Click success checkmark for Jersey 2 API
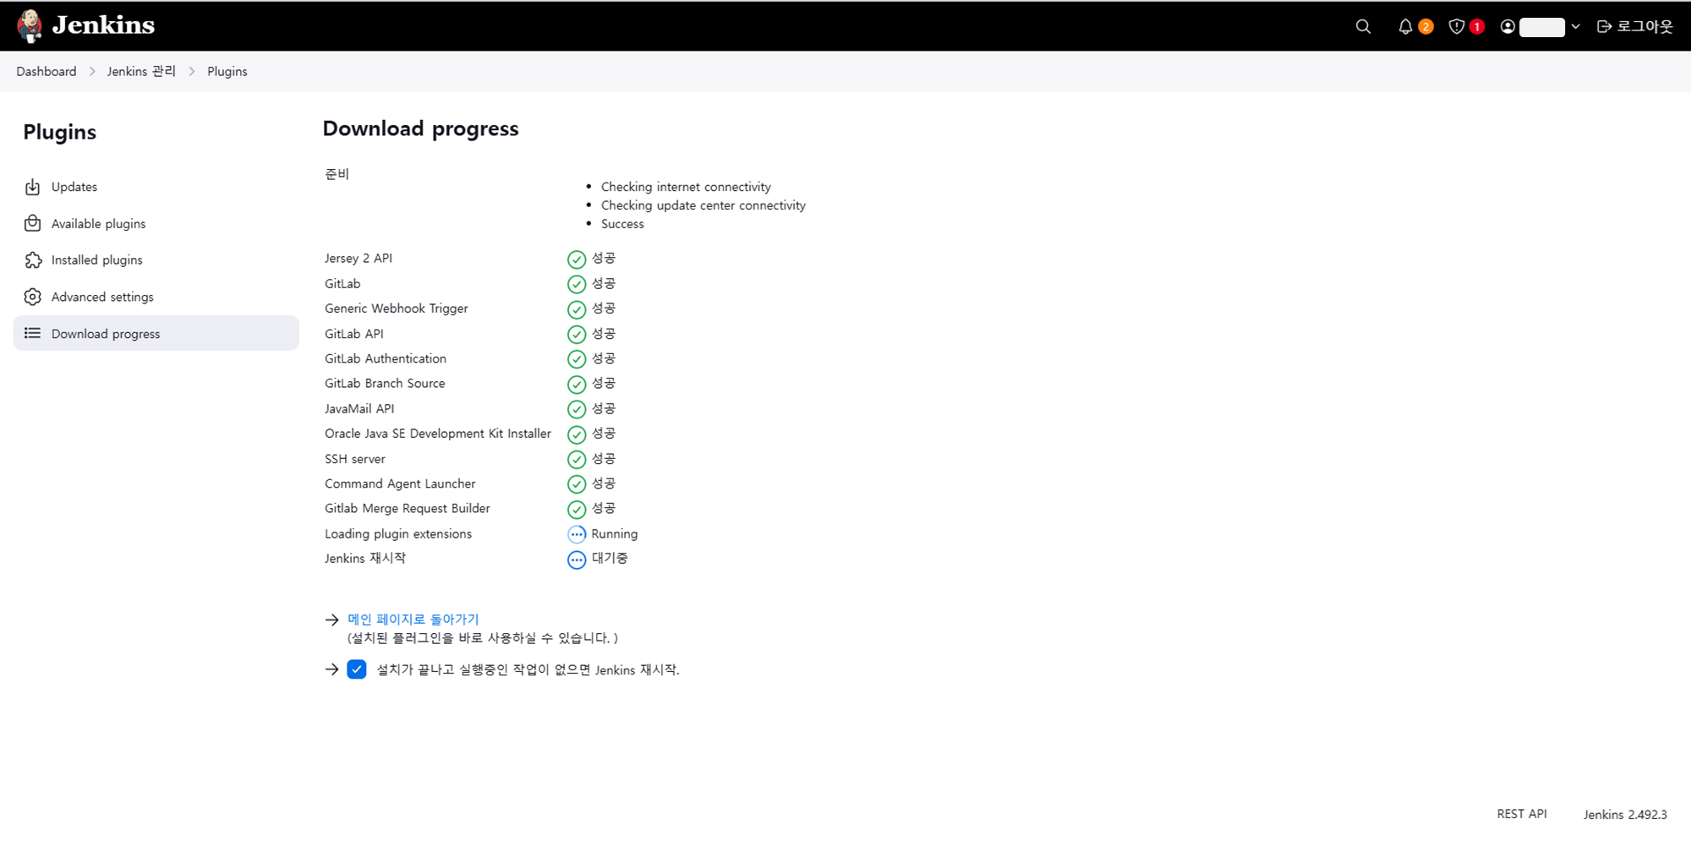Image resolution: width=1691 pixels, height=841 pixels. [577, 259]
